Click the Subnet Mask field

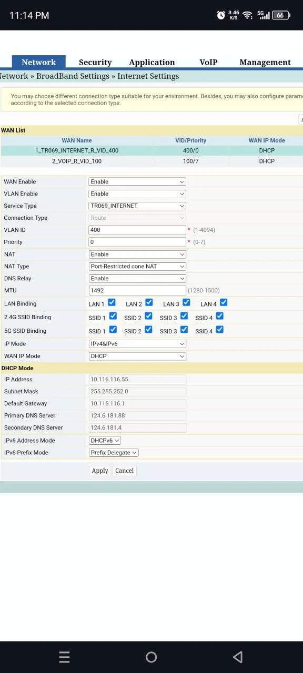(x=137, y=392)
